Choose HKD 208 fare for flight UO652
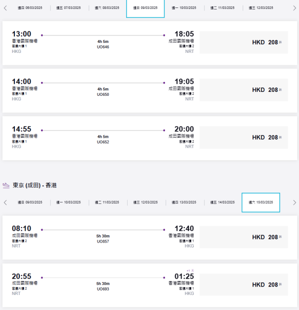Viewport: 299px width, 310px height. 243,137
